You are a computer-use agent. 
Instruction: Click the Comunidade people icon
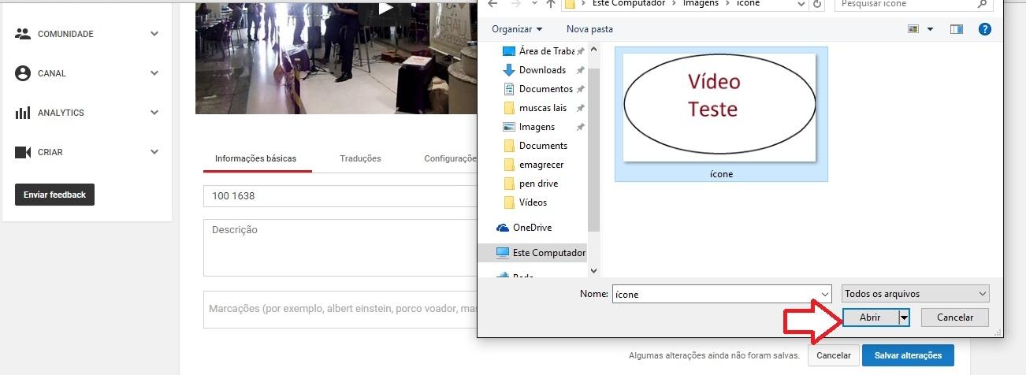click(23, 34)
